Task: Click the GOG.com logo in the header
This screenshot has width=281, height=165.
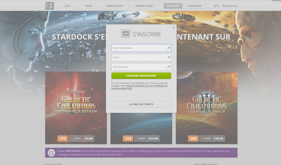Action: (x=49, y=6)
